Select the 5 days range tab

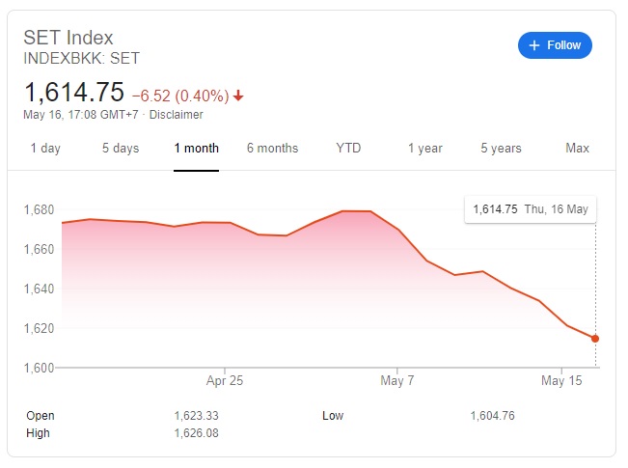click(121, 149)
